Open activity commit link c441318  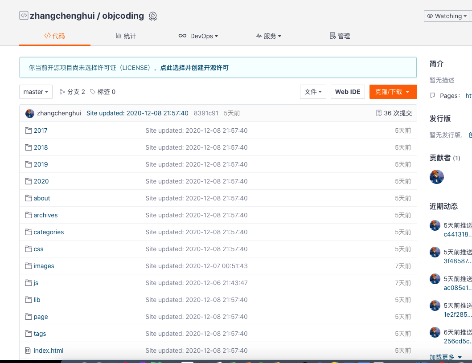pyautogui.click(x=458, y=234)
